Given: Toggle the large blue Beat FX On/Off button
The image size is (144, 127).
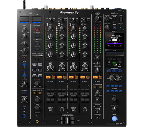Looking at the screenshot, I should pos(115,119).
